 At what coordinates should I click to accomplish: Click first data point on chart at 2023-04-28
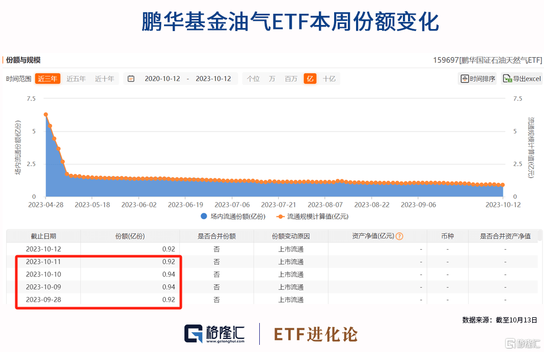[x=46, y=115]
